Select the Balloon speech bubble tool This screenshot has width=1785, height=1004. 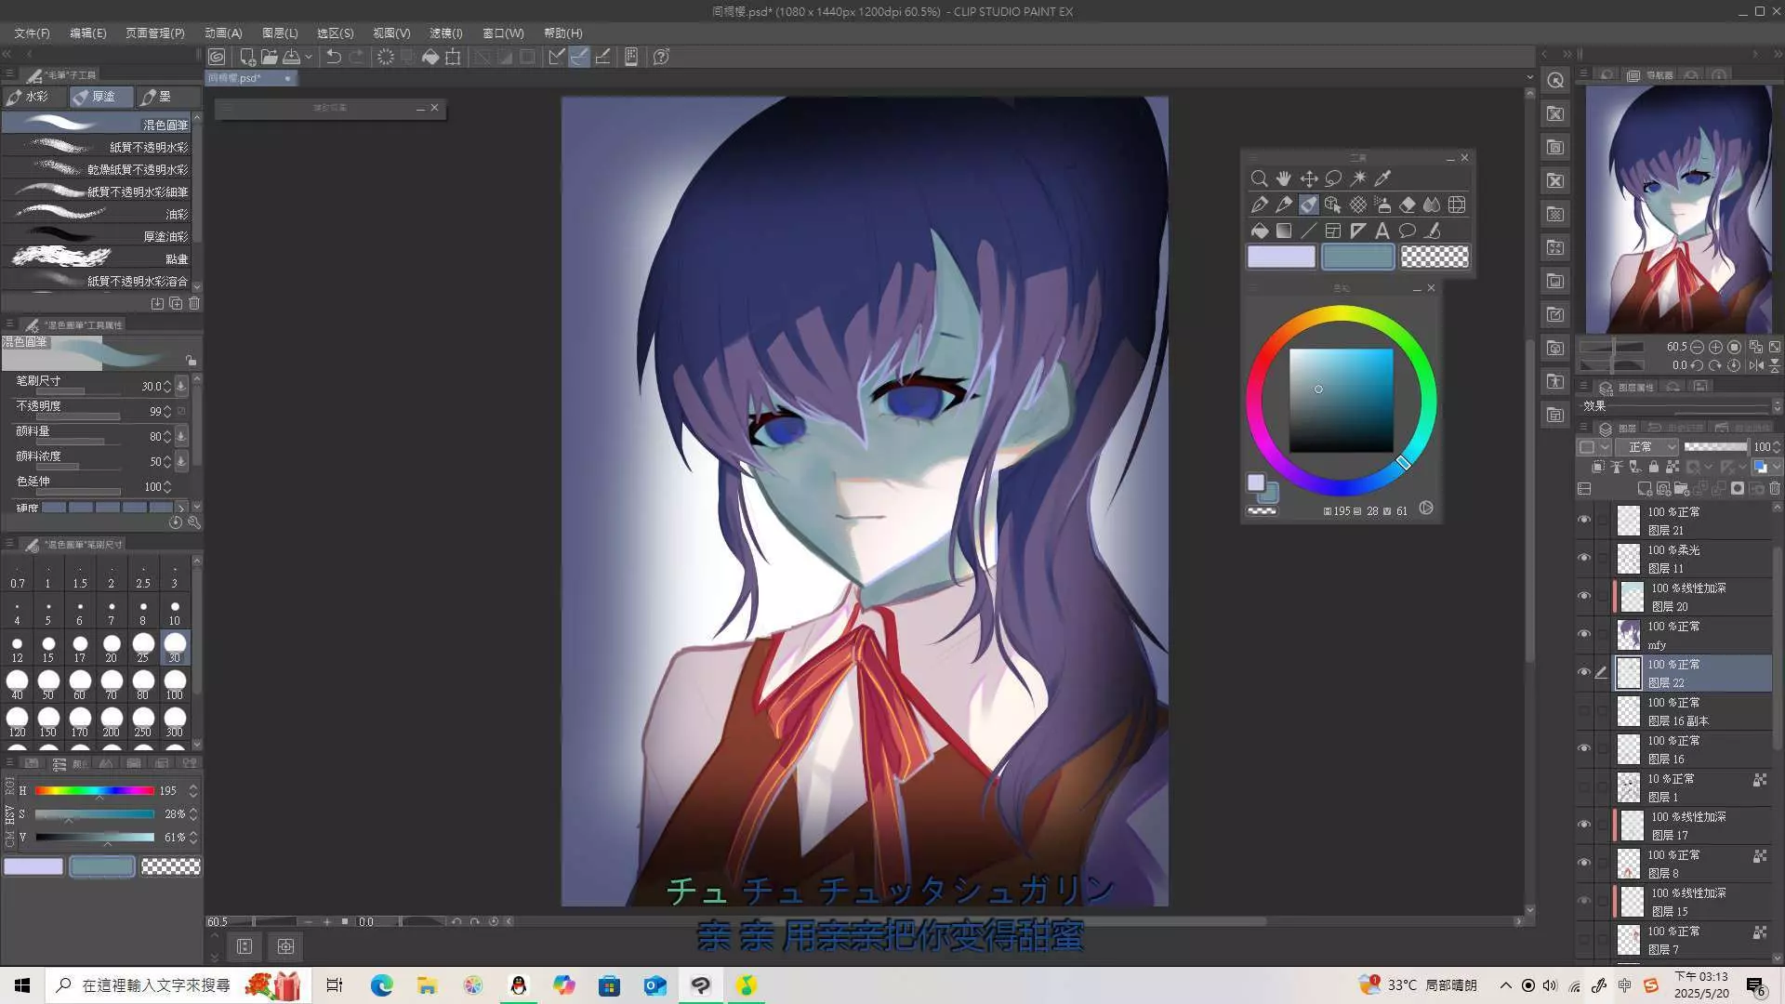[1408, 231]
